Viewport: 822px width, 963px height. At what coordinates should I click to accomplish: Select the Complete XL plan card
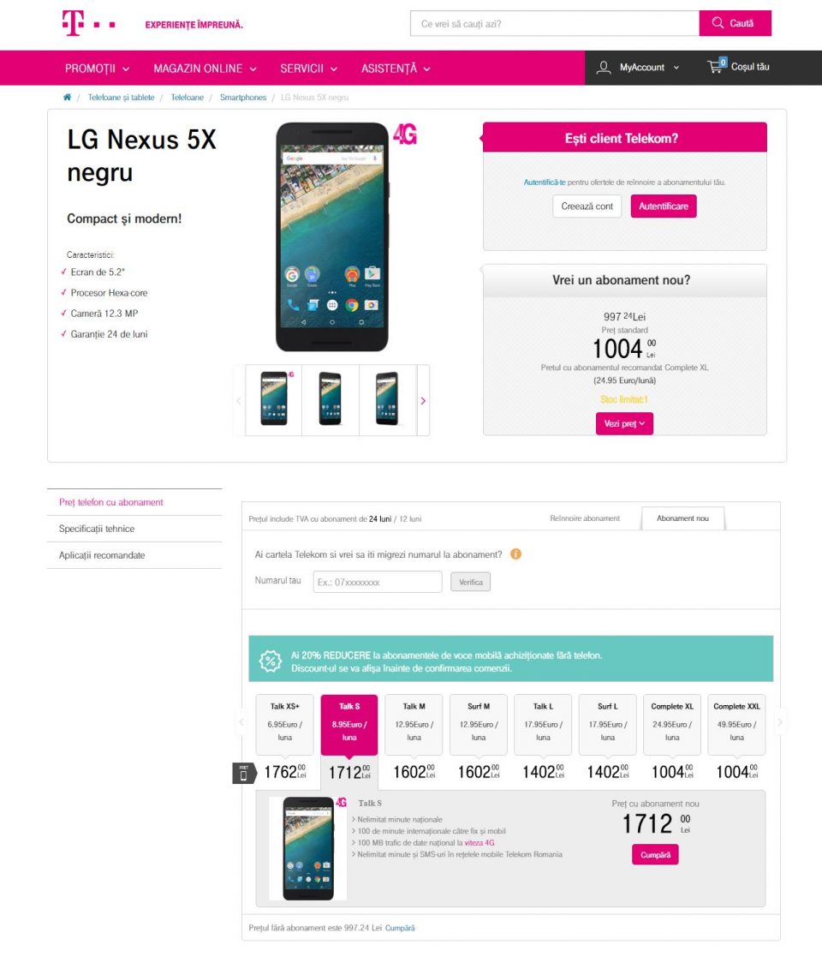672,725
